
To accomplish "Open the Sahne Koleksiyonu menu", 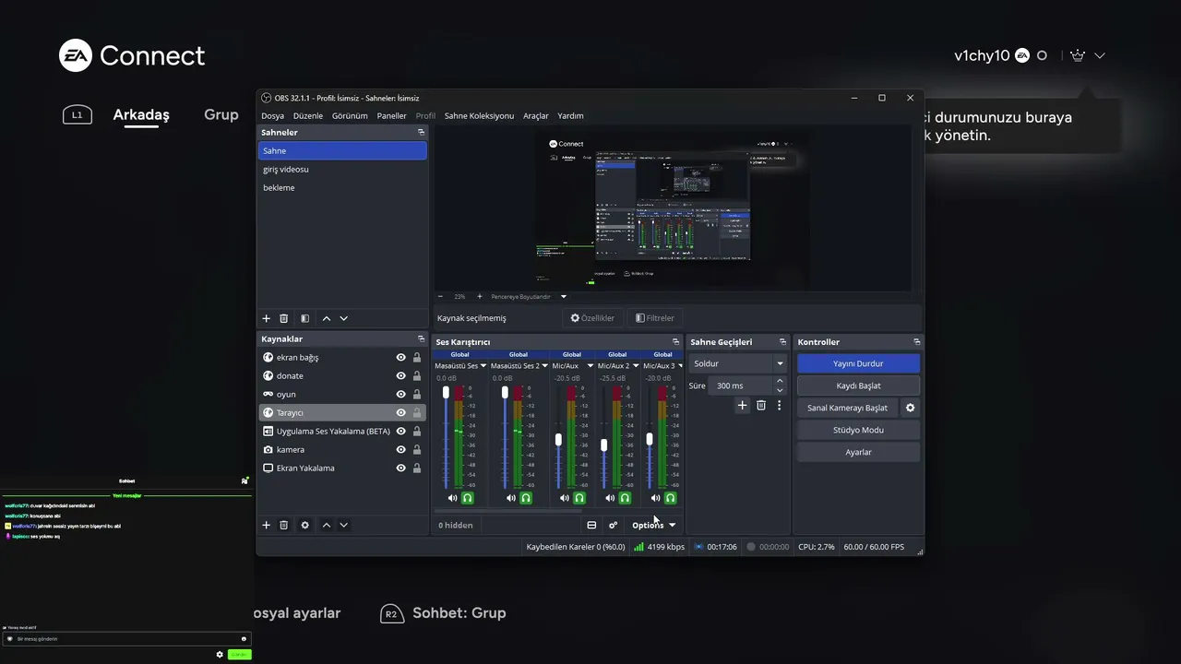I will click(479, 116).
